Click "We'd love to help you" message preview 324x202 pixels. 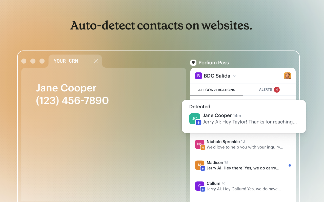(x=245, y=147)
